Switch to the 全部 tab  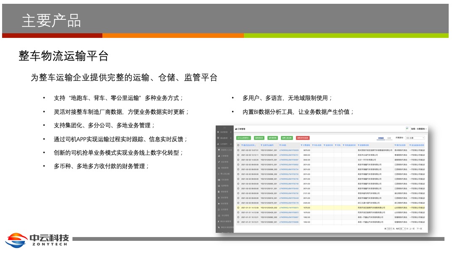[x=389, y=138]
